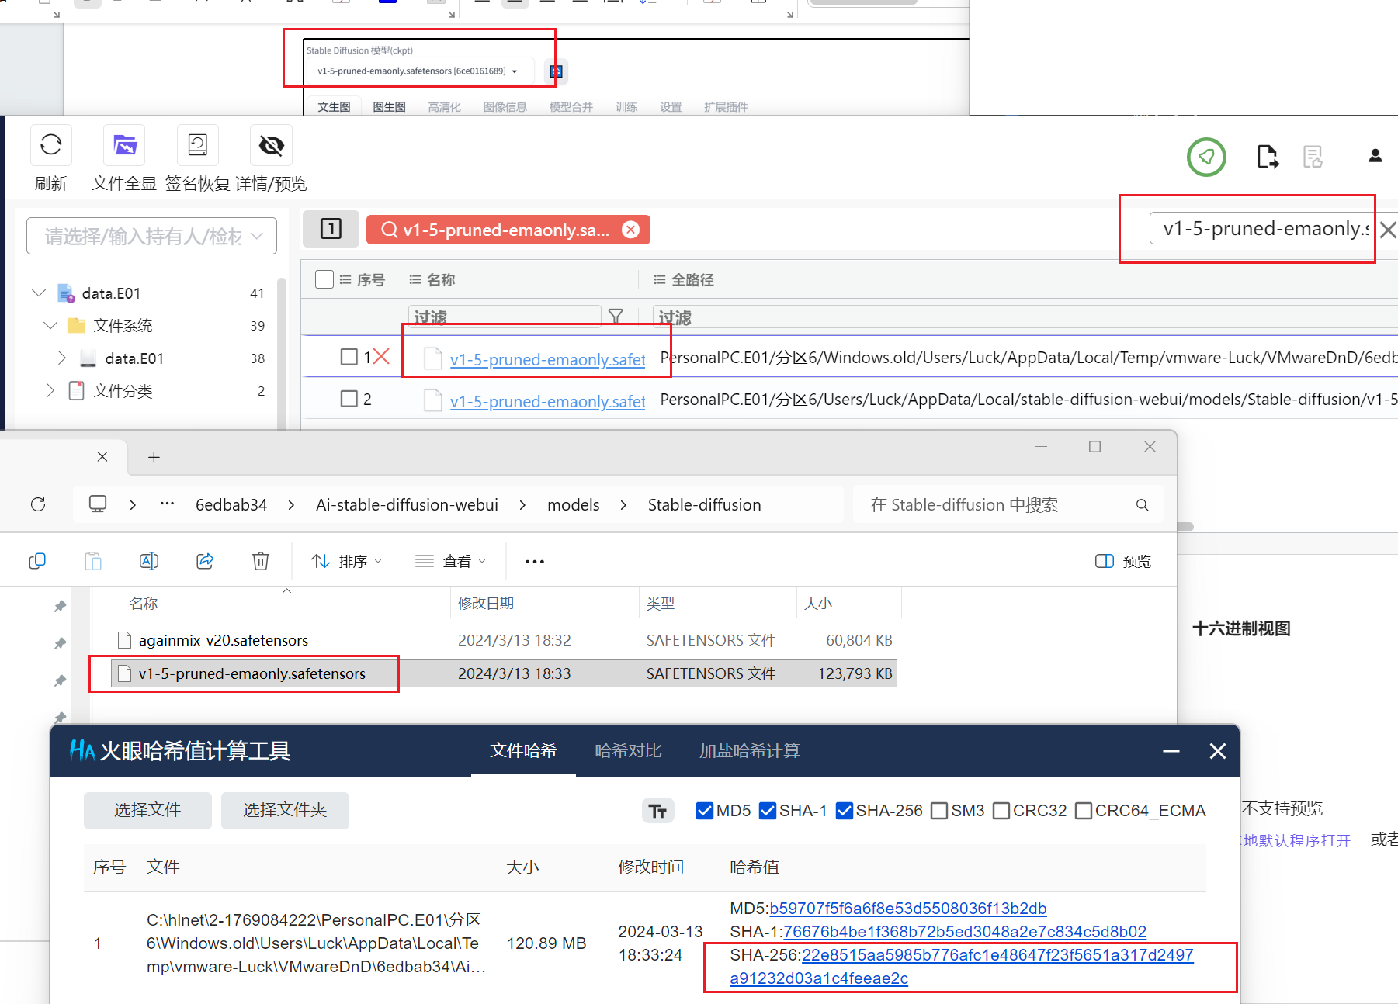Toggle the 详情/预览 eye icon
The image size is (1398, 1004).
271,145
